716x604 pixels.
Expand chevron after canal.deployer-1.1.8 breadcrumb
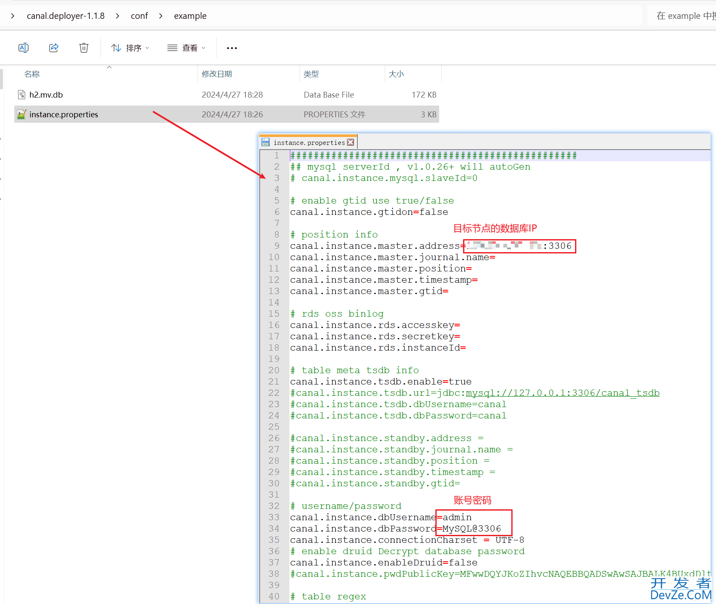coord(117,16)
